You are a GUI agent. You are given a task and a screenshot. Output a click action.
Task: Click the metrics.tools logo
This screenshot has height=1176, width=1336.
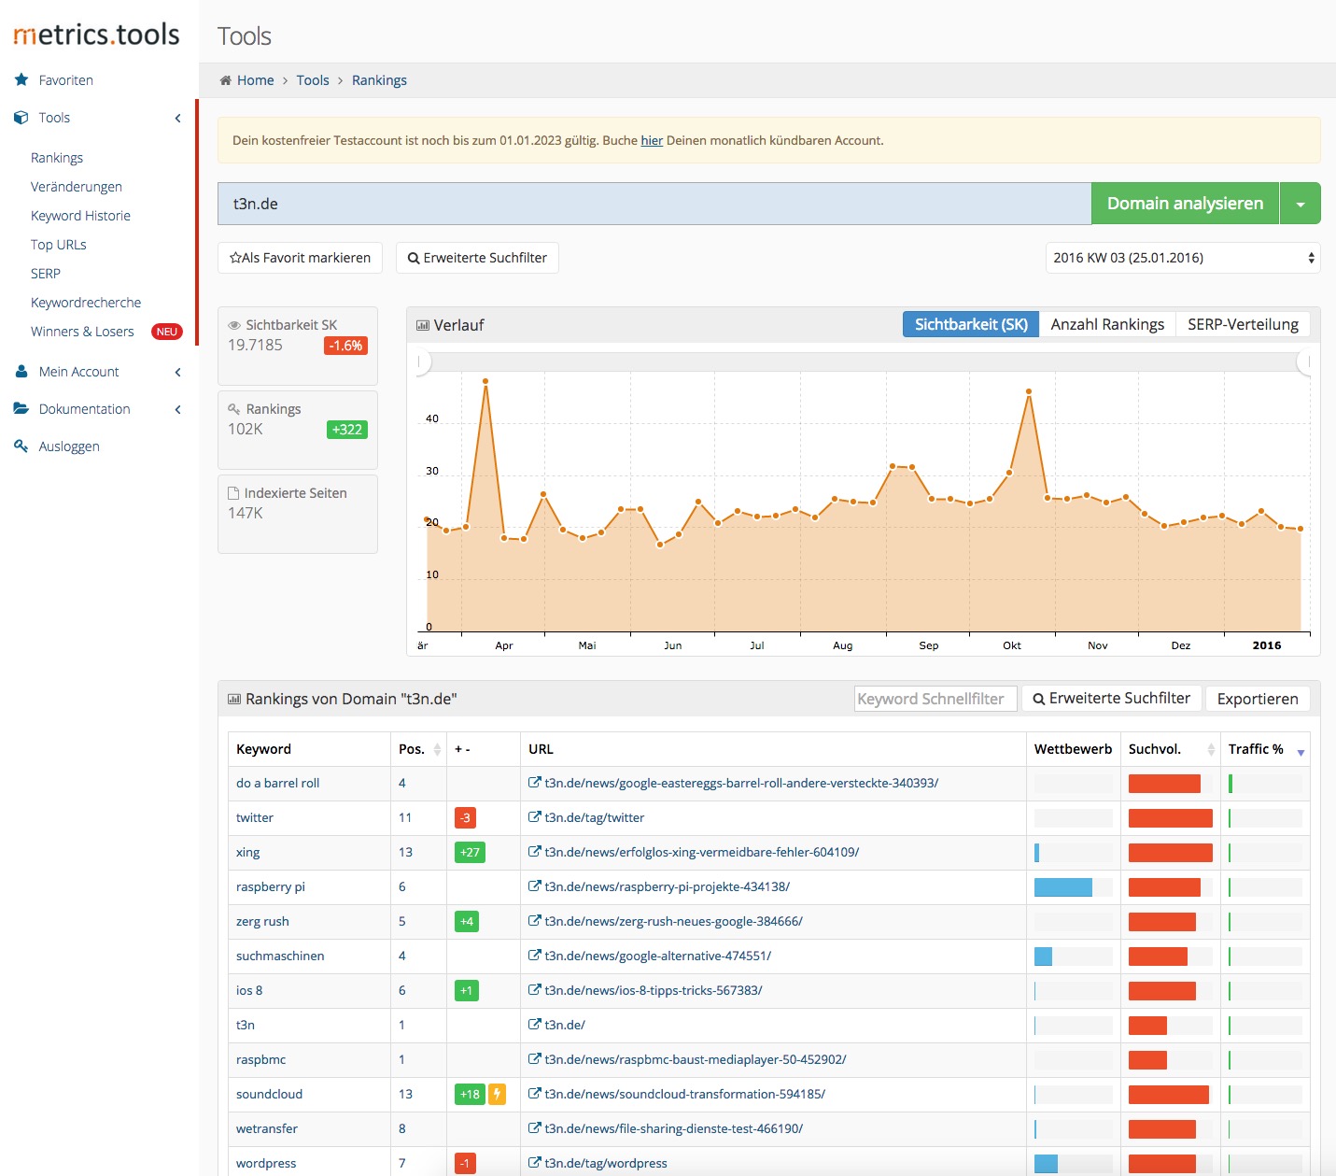tap(96, 35)
